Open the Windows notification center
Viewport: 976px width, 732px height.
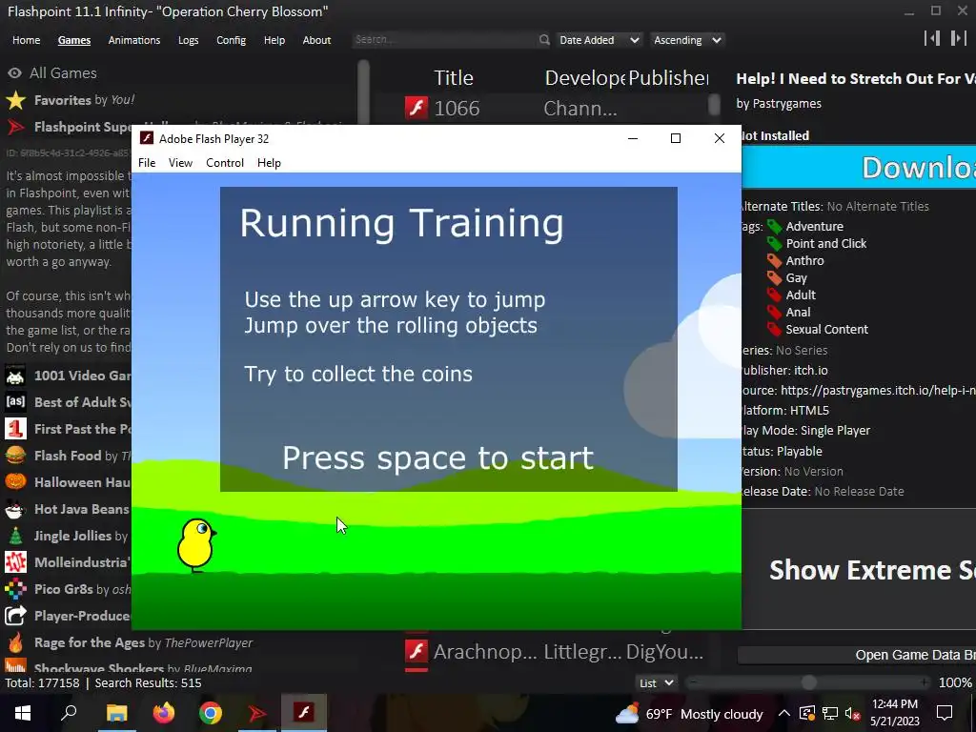(x=945, y=713)
